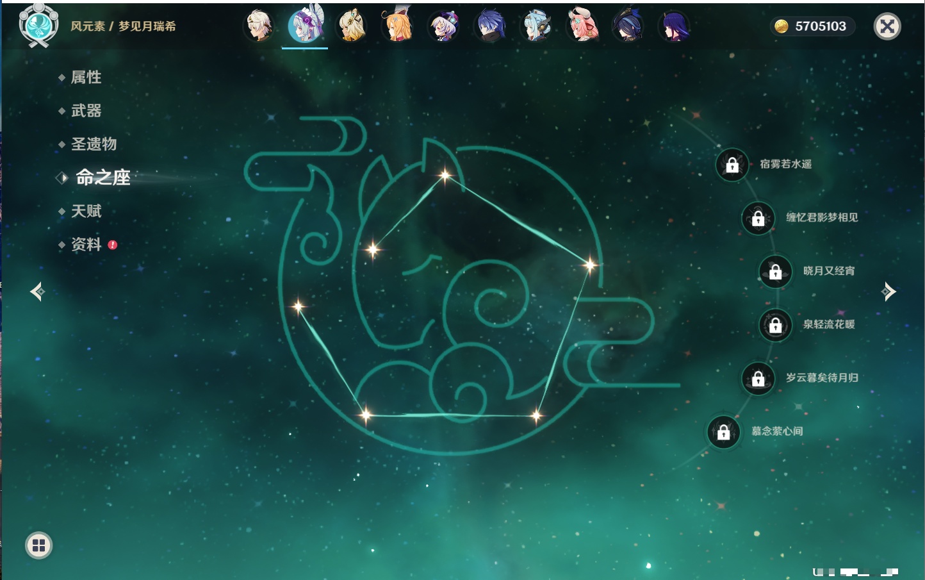Viewport: 925px width, 580px height.
Task: Select the tenth avatar with long purple hair
Action: 675,26
